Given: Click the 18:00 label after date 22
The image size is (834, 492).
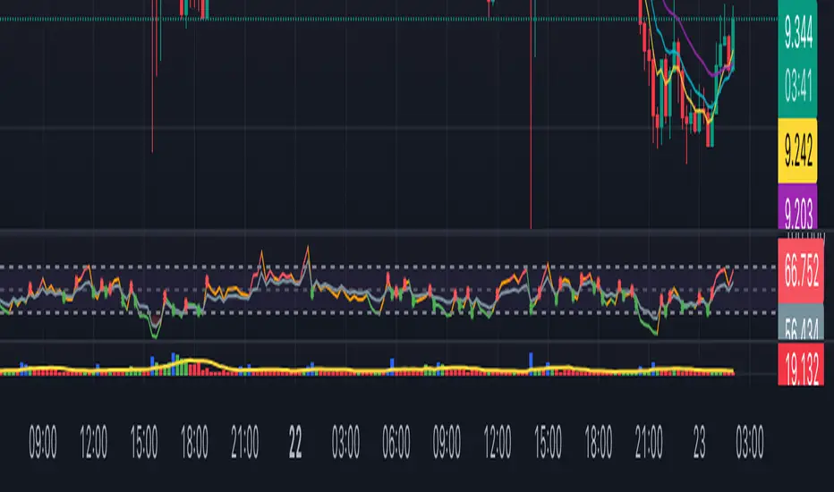Looking at the screenshot, I should tap(599, 442).
